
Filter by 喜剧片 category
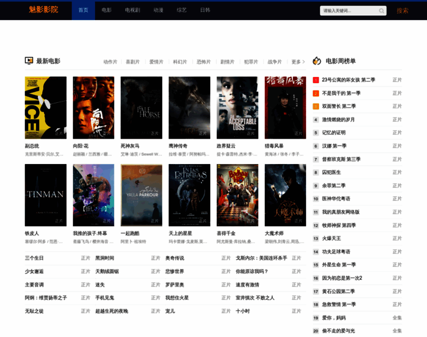pyautogui.click(x=133, y=62)
